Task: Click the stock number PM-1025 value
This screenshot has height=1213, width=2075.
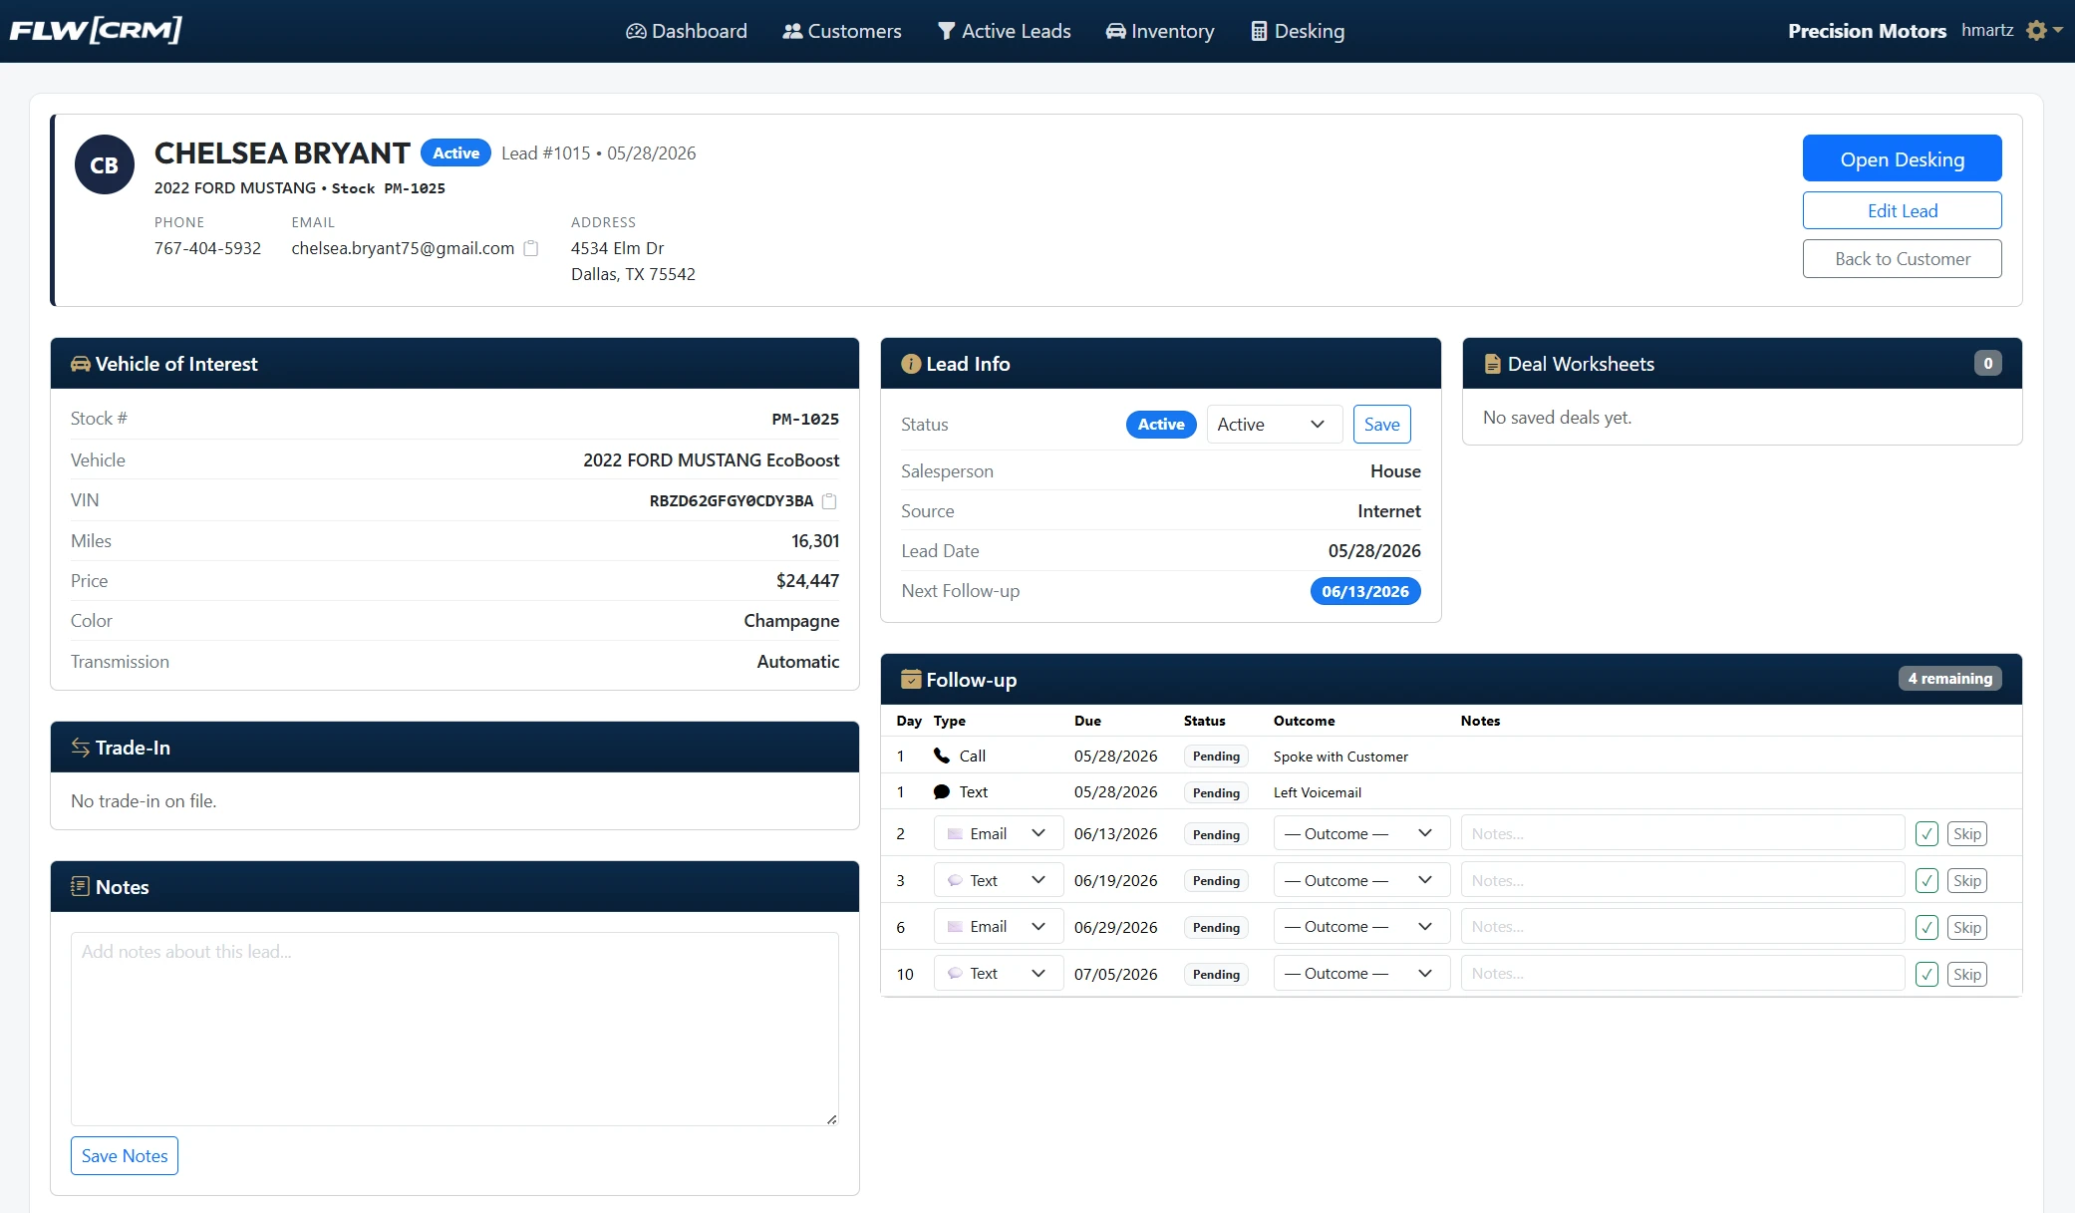Action: point(805,420)
